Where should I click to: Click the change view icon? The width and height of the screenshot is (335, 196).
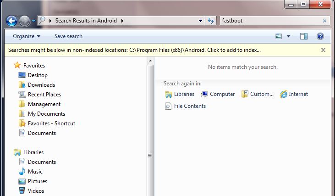(279, 36)
